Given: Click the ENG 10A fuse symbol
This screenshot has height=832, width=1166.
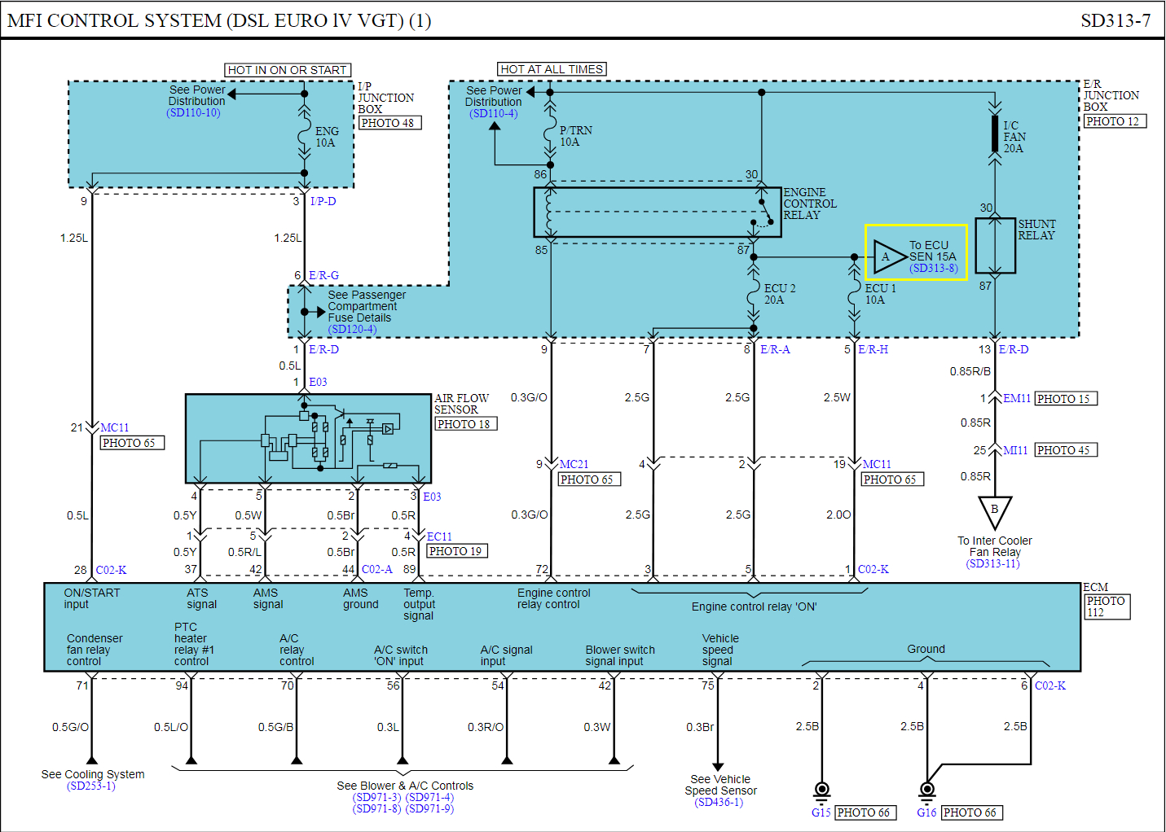Looking at the screenshot, I should click(x=305, y=131).
